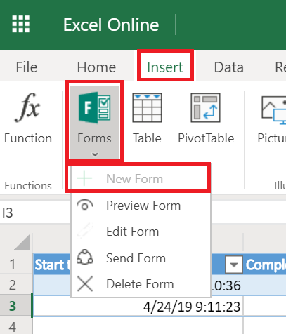Open the app launcher waffle icon

(x=21, y=24)
